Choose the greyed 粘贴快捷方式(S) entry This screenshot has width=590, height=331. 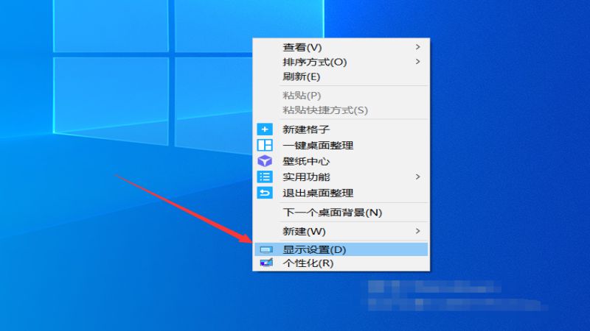[341, 110]
